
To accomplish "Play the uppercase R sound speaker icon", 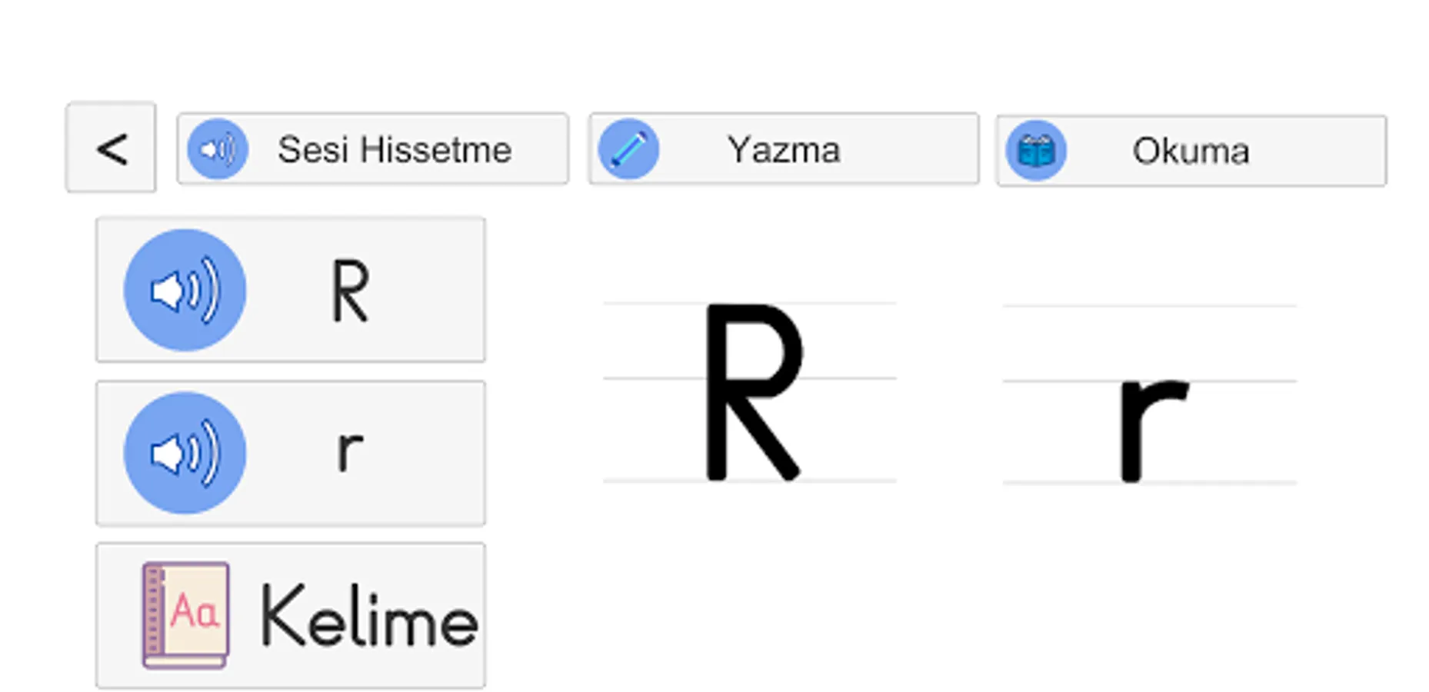I will [185, 290].
